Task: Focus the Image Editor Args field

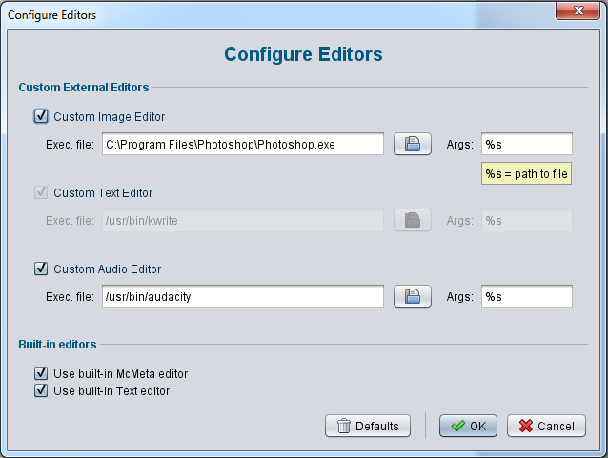Action: [526, 144]
